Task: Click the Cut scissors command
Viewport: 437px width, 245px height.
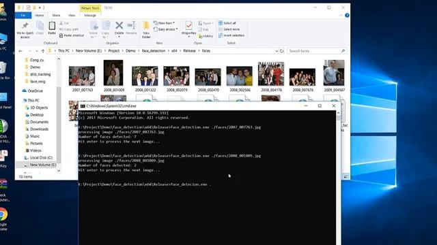Action: click(x=64, y=23)
